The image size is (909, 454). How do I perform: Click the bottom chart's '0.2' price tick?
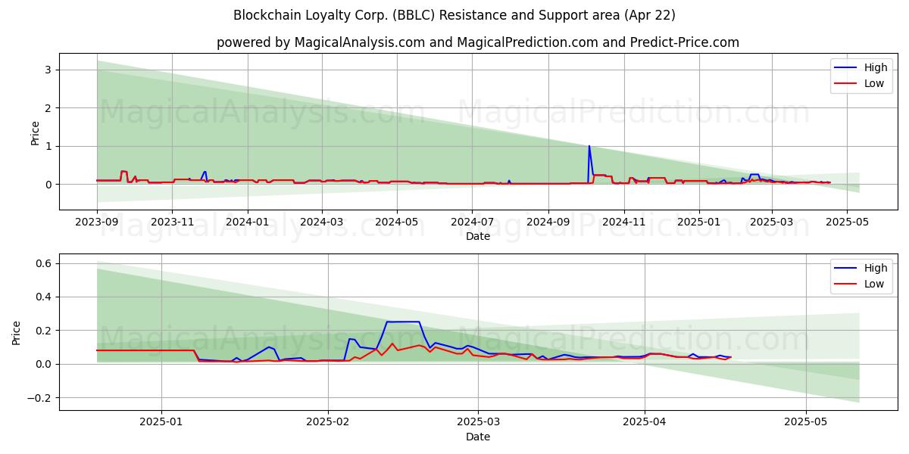pyautogui.click(x=44, y=331)
